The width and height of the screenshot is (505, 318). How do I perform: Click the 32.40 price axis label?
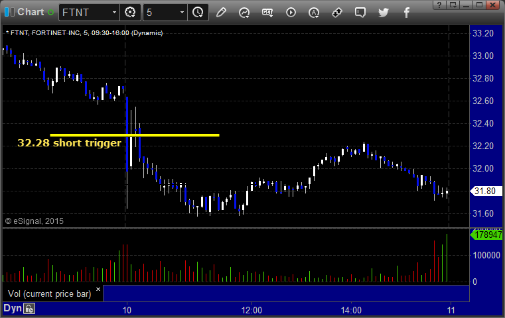[x=483, y=123]
